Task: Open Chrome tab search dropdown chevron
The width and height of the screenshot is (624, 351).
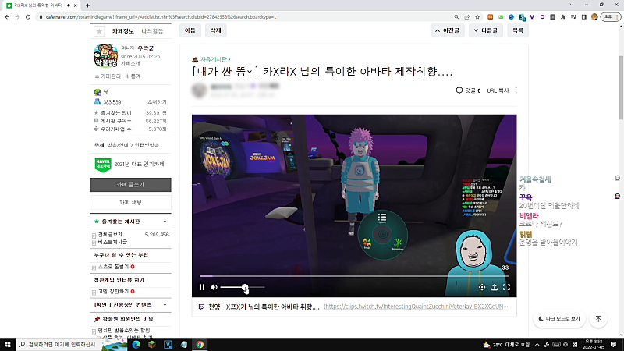Action: 572,5
